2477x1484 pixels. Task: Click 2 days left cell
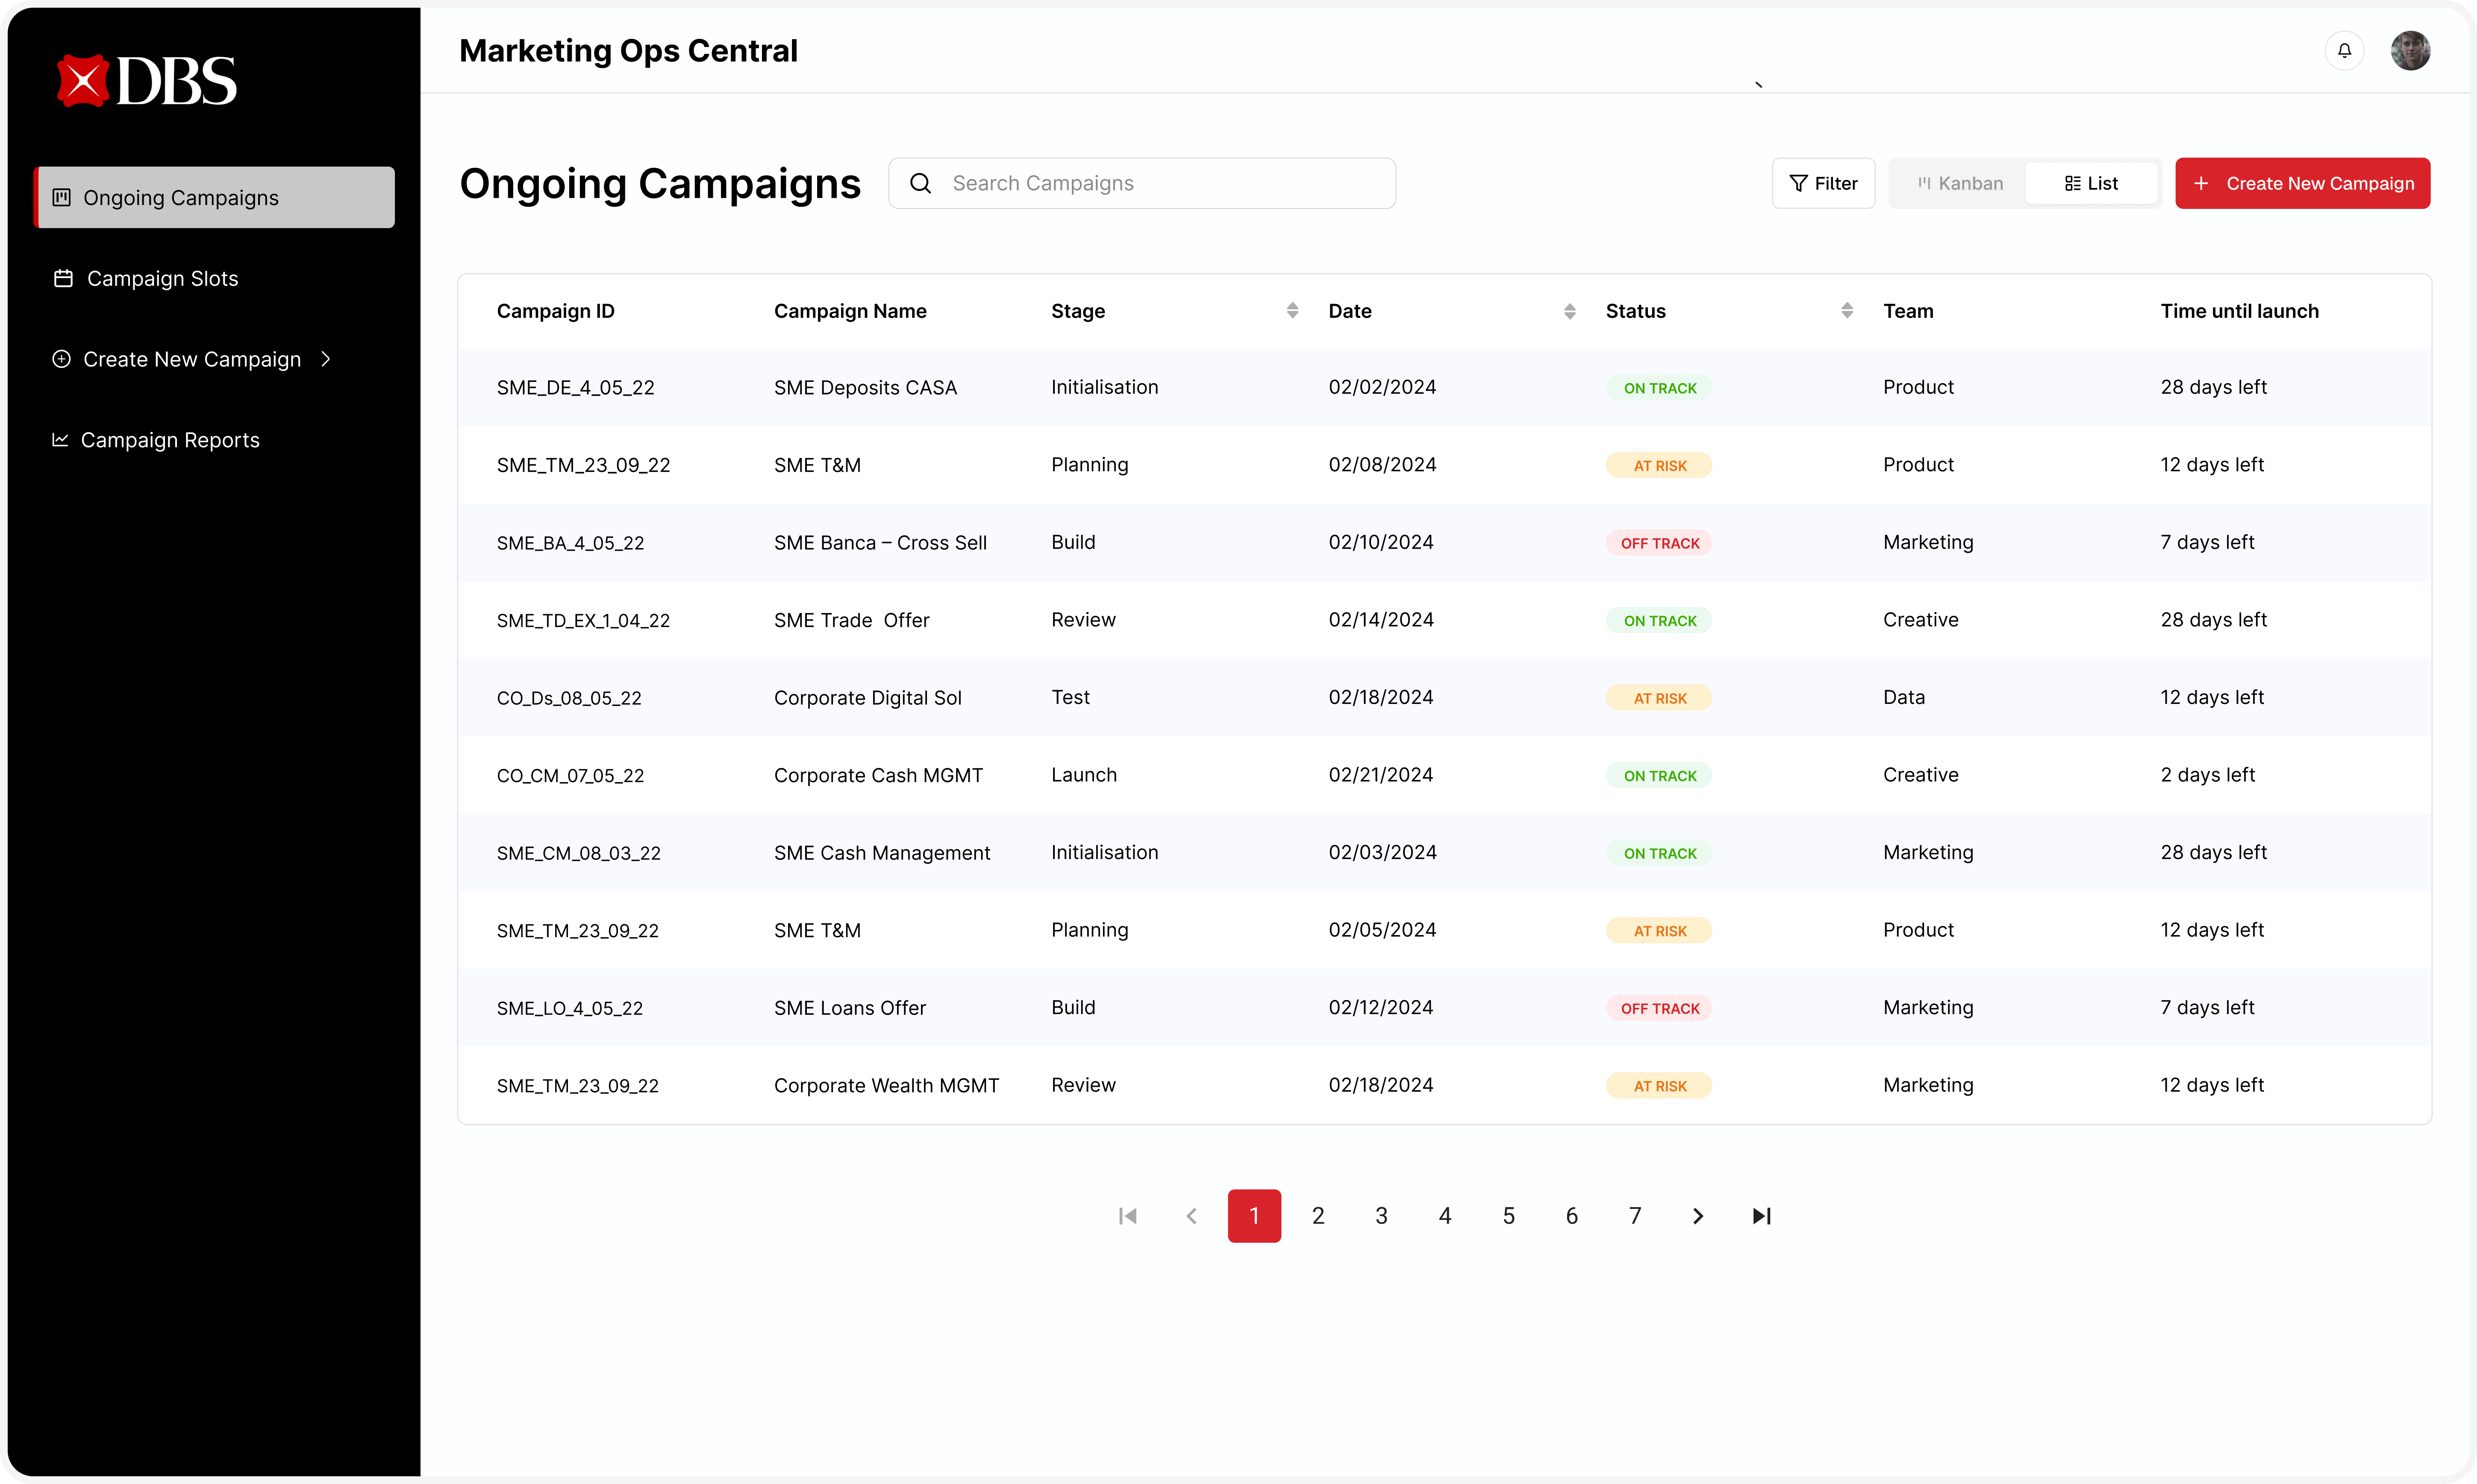(x=2207, y=775)
